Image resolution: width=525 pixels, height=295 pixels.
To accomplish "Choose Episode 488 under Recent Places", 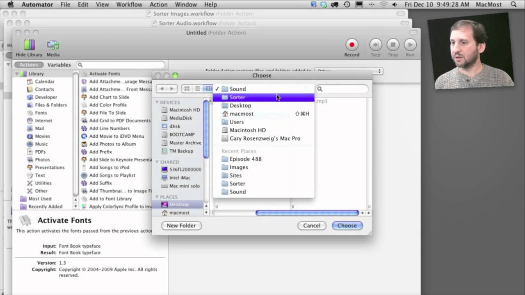I will pos(263,159).
